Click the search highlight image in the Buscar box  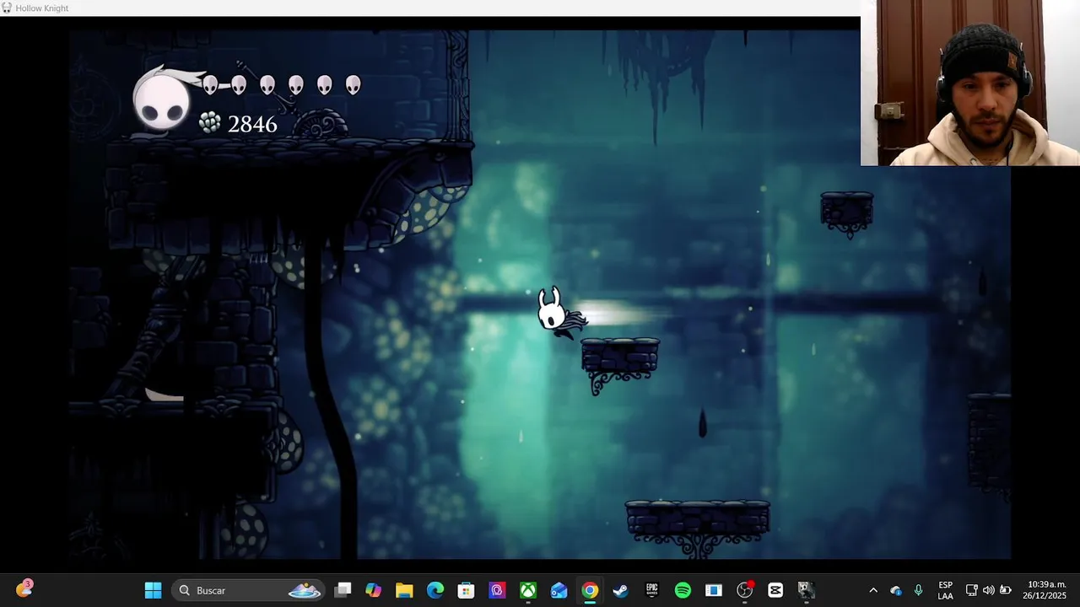[x=305, y=590]
